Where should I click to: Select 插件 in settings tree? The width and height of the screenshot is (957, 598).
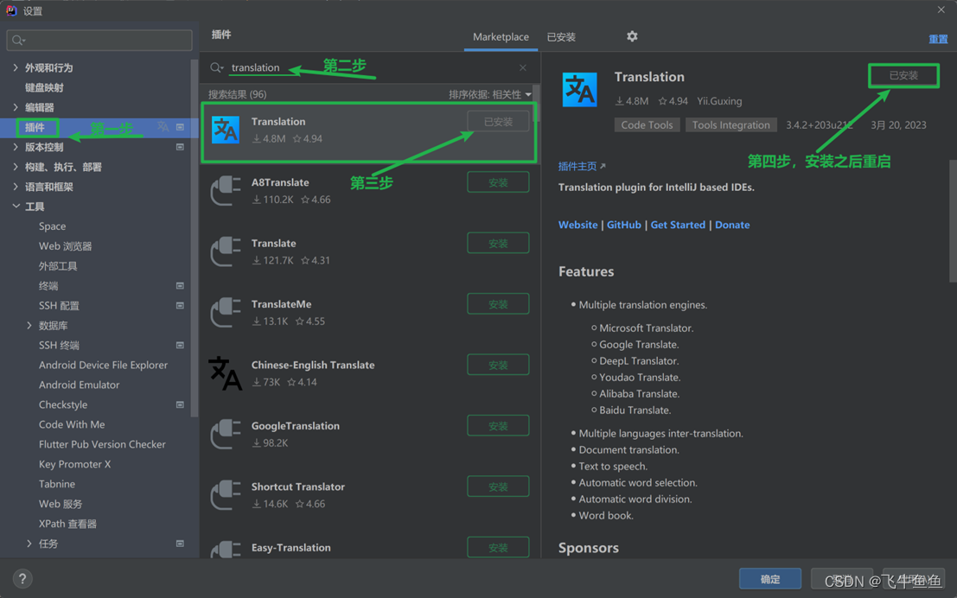click(x=35, y=127)
